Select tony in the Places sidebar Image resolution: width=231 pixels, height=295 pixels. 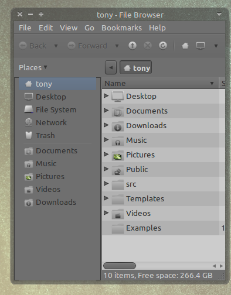(x=57, y=84)
